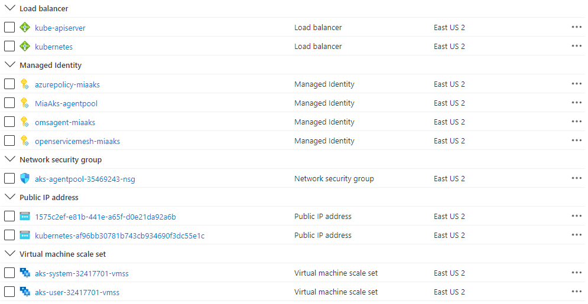The image size is (588, 304).
Task: Click the key icon next to azurepolicy-miaaks
Action: 25,84
